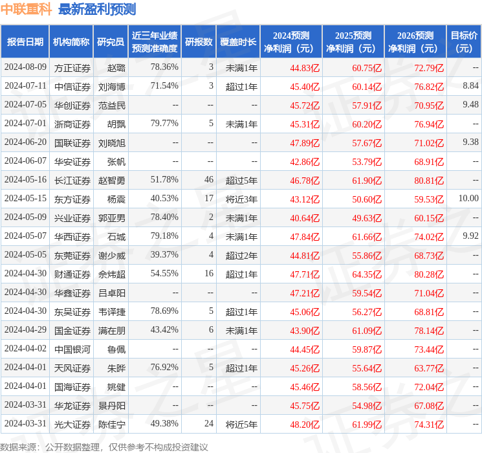Screen dimensions: 482x453
Task: Click analyst name 胡飘
Action: point(116,124)
